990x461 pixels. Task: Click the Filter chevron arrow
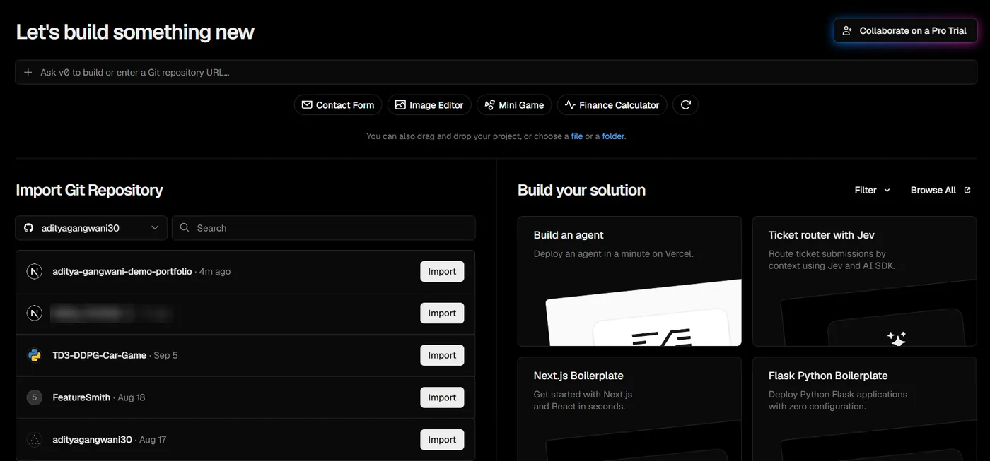pos(887,190)
